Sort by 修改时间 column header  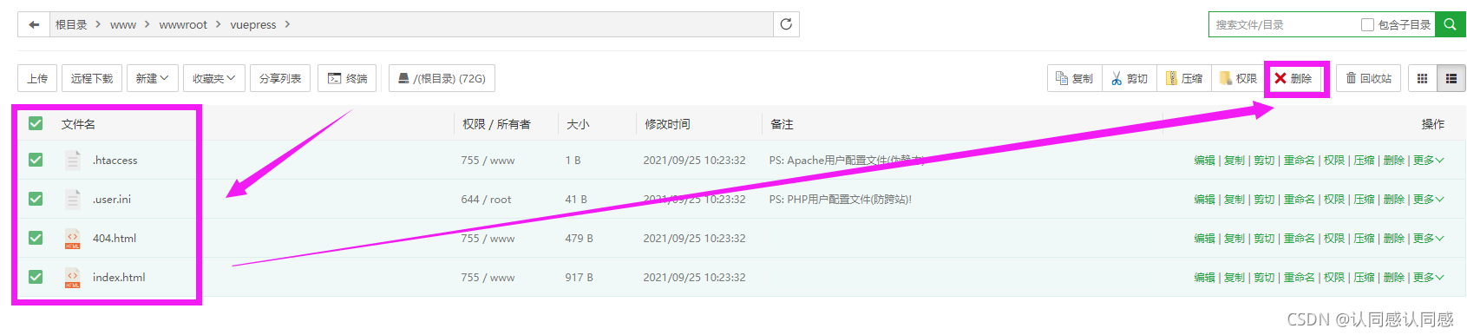tap(667, 124)
